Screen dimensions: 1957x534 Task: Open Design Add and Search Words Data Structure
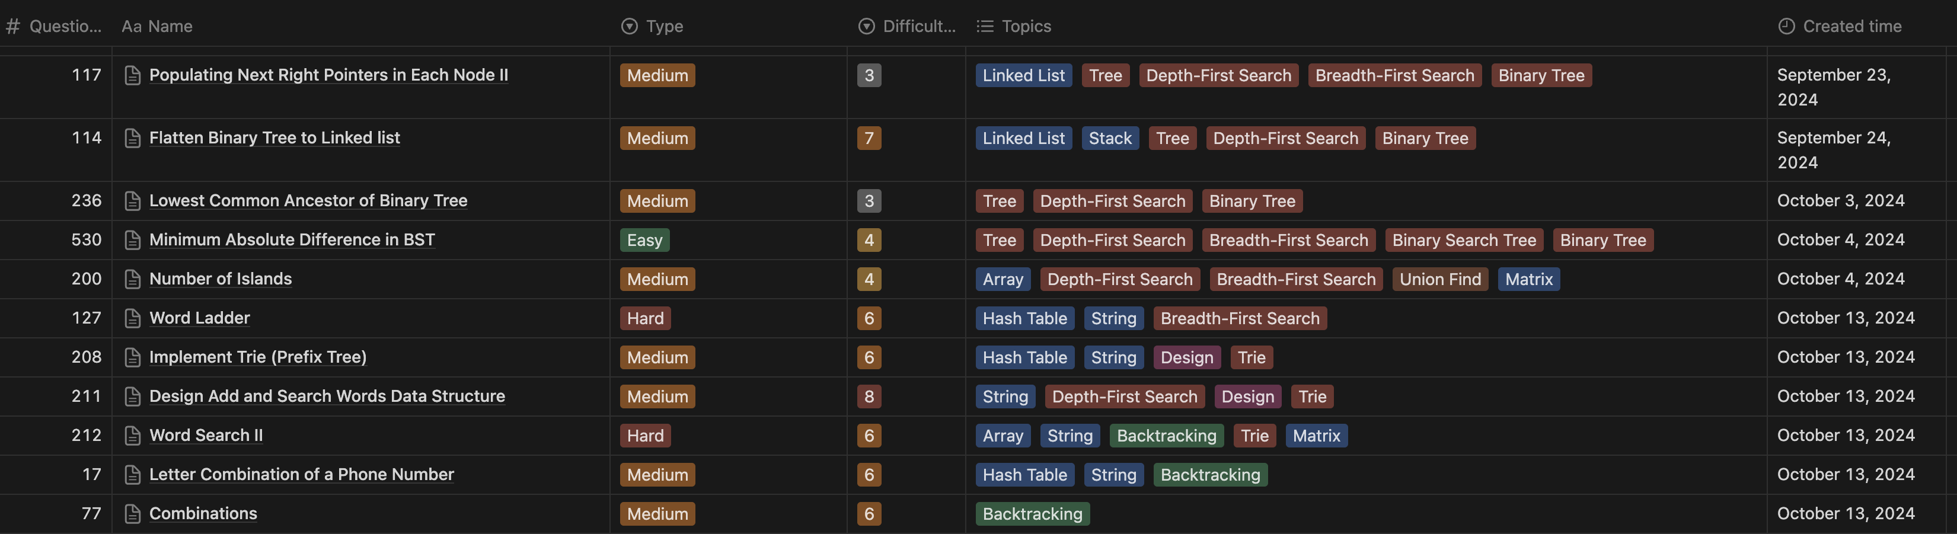[327, 396]
